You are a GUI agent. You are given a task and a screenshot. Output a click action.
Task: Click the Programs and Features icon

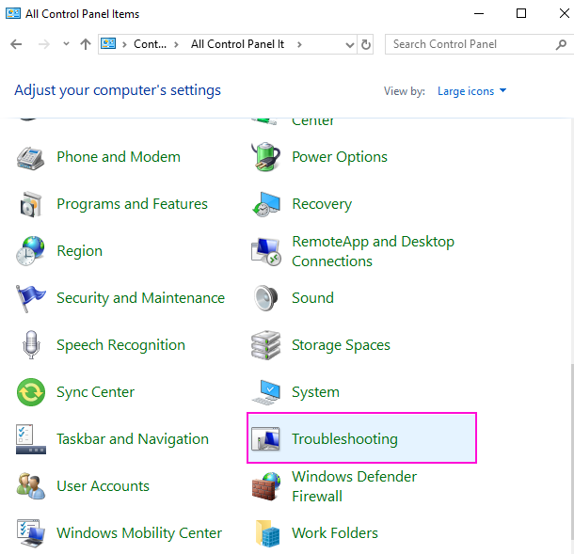(x=31, y=204)
